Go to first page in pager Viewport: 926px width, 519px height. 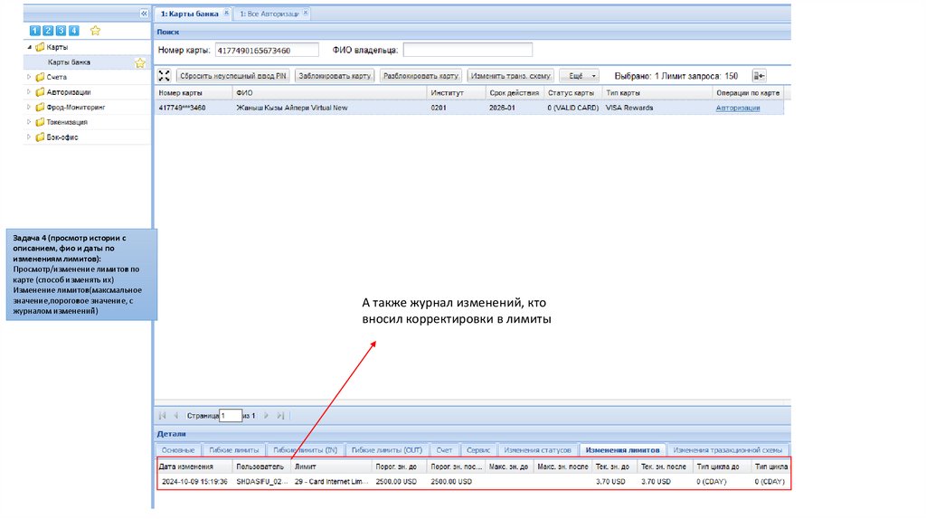pos(163,416)
